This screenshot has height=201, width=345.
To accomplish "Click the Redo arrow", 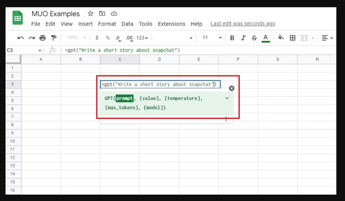I will (x=31, y=38).
